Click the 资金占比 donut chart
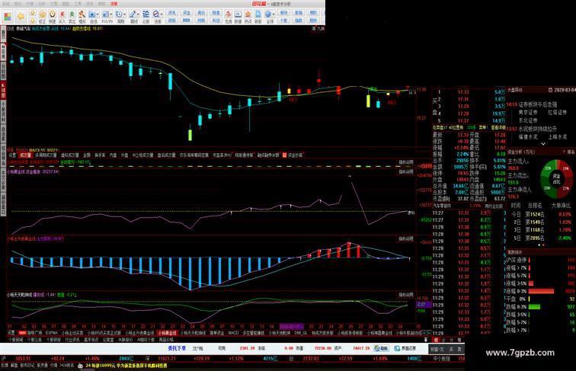576x371 pixels. tap(556, 178)
